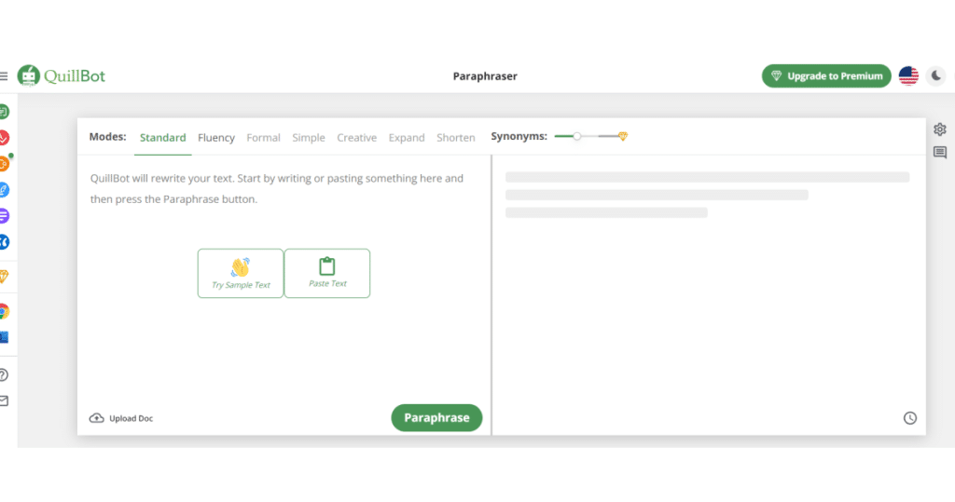This screenshot has width=955, height=502.
Task: Click the 'Modes:' label
Action: (x=108, y=136)
